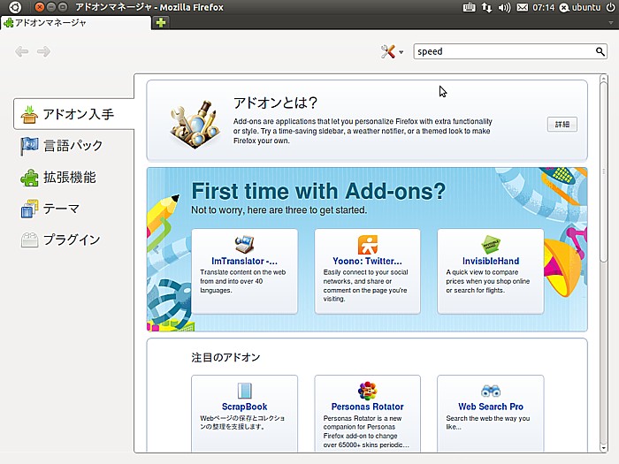Click the 詳細 button
The width and height of the screenshot is (619, 464).
tap(562, 125)
